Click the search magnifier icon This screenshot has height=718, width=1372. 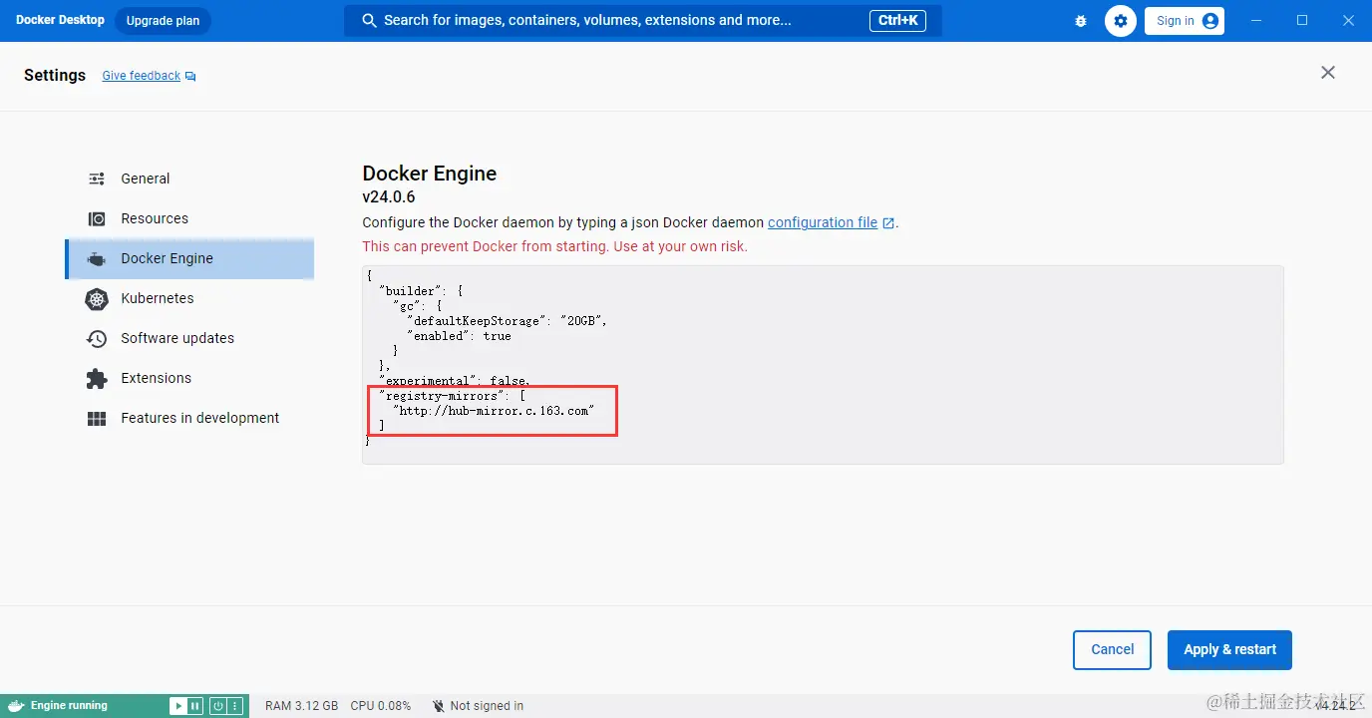click(369, 21)
